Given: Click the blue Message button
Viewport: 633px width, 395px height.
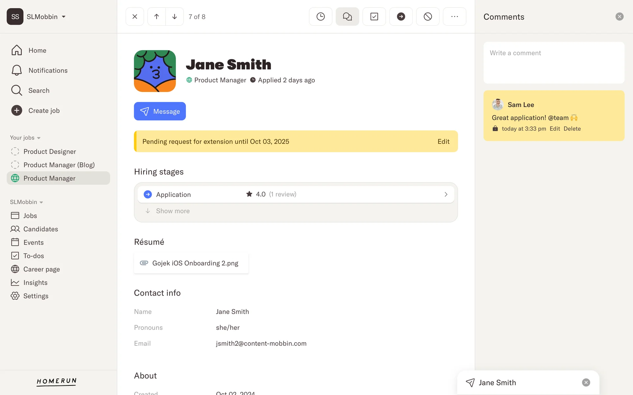Looking at the screenshot, I should (x=160, y=111).
